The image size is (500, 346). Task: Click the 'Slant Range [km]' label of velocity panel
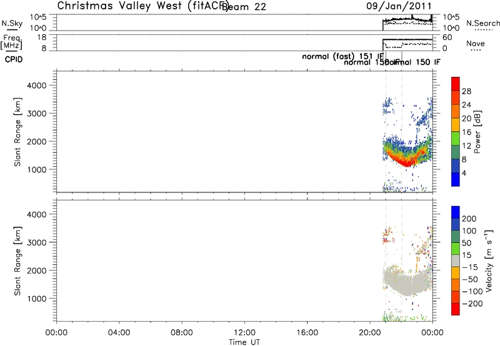pyautogui.click(x=17, y=261)
